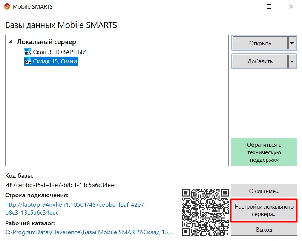Click the Строка подключения: label
Image resolution: width=302 pixels, height=241 pixels.
(37, 195)
